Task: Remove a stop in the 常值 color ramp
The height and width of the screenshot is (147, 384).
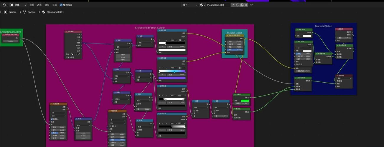Action: pos(163,40)
